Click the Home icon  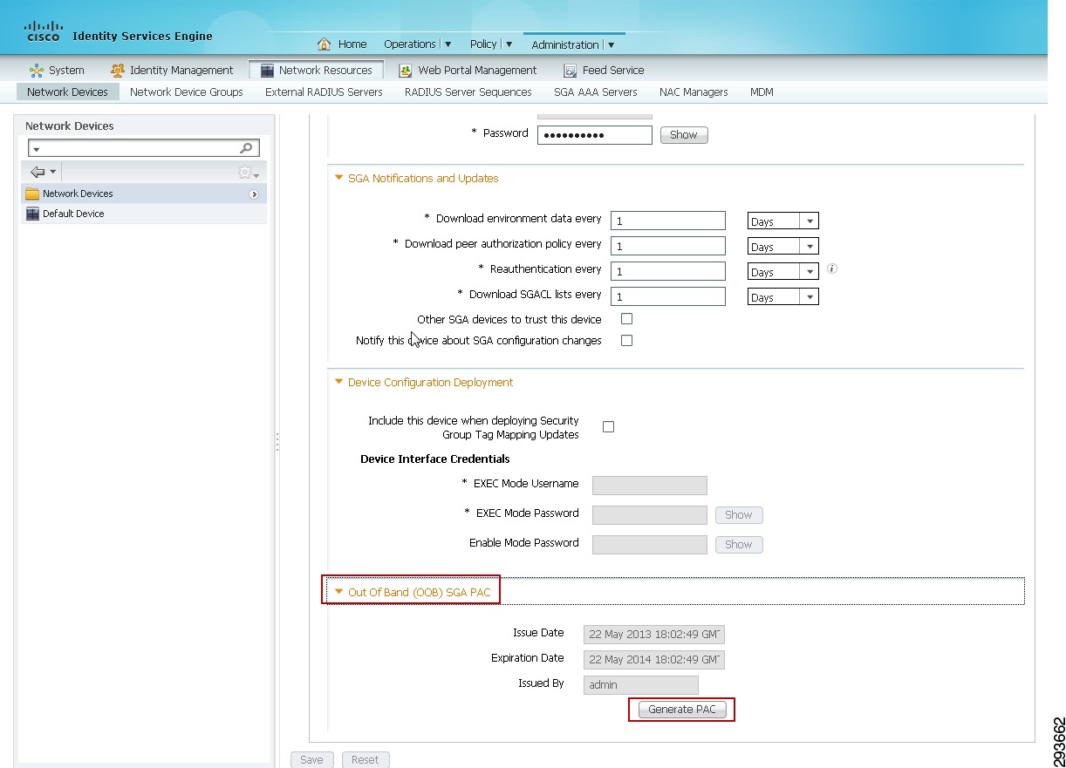click(324, 44)
